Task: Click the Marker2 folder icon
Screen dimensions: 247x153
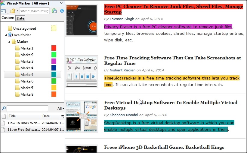Action: [x=17, y=55]
